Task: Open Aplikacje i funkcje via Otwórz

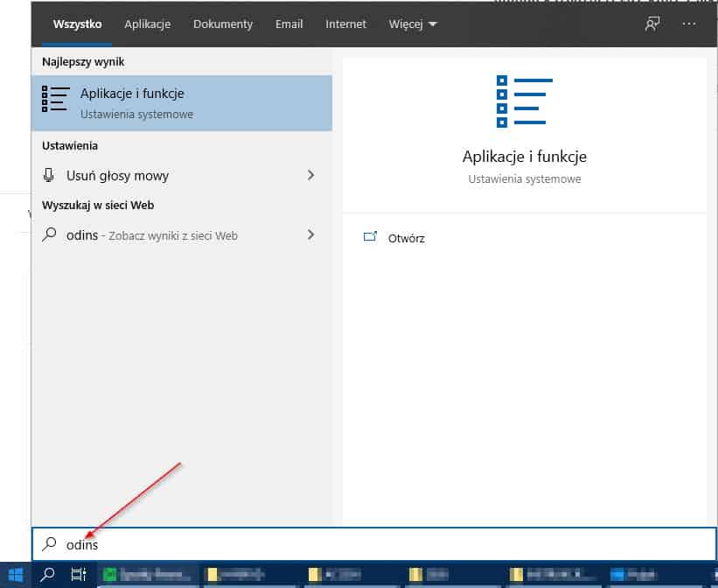Action: point(406,237)
